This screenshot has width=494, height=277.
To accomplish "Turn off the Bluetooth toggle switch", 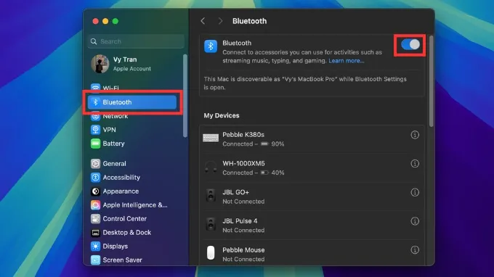I will coord(410,45).
